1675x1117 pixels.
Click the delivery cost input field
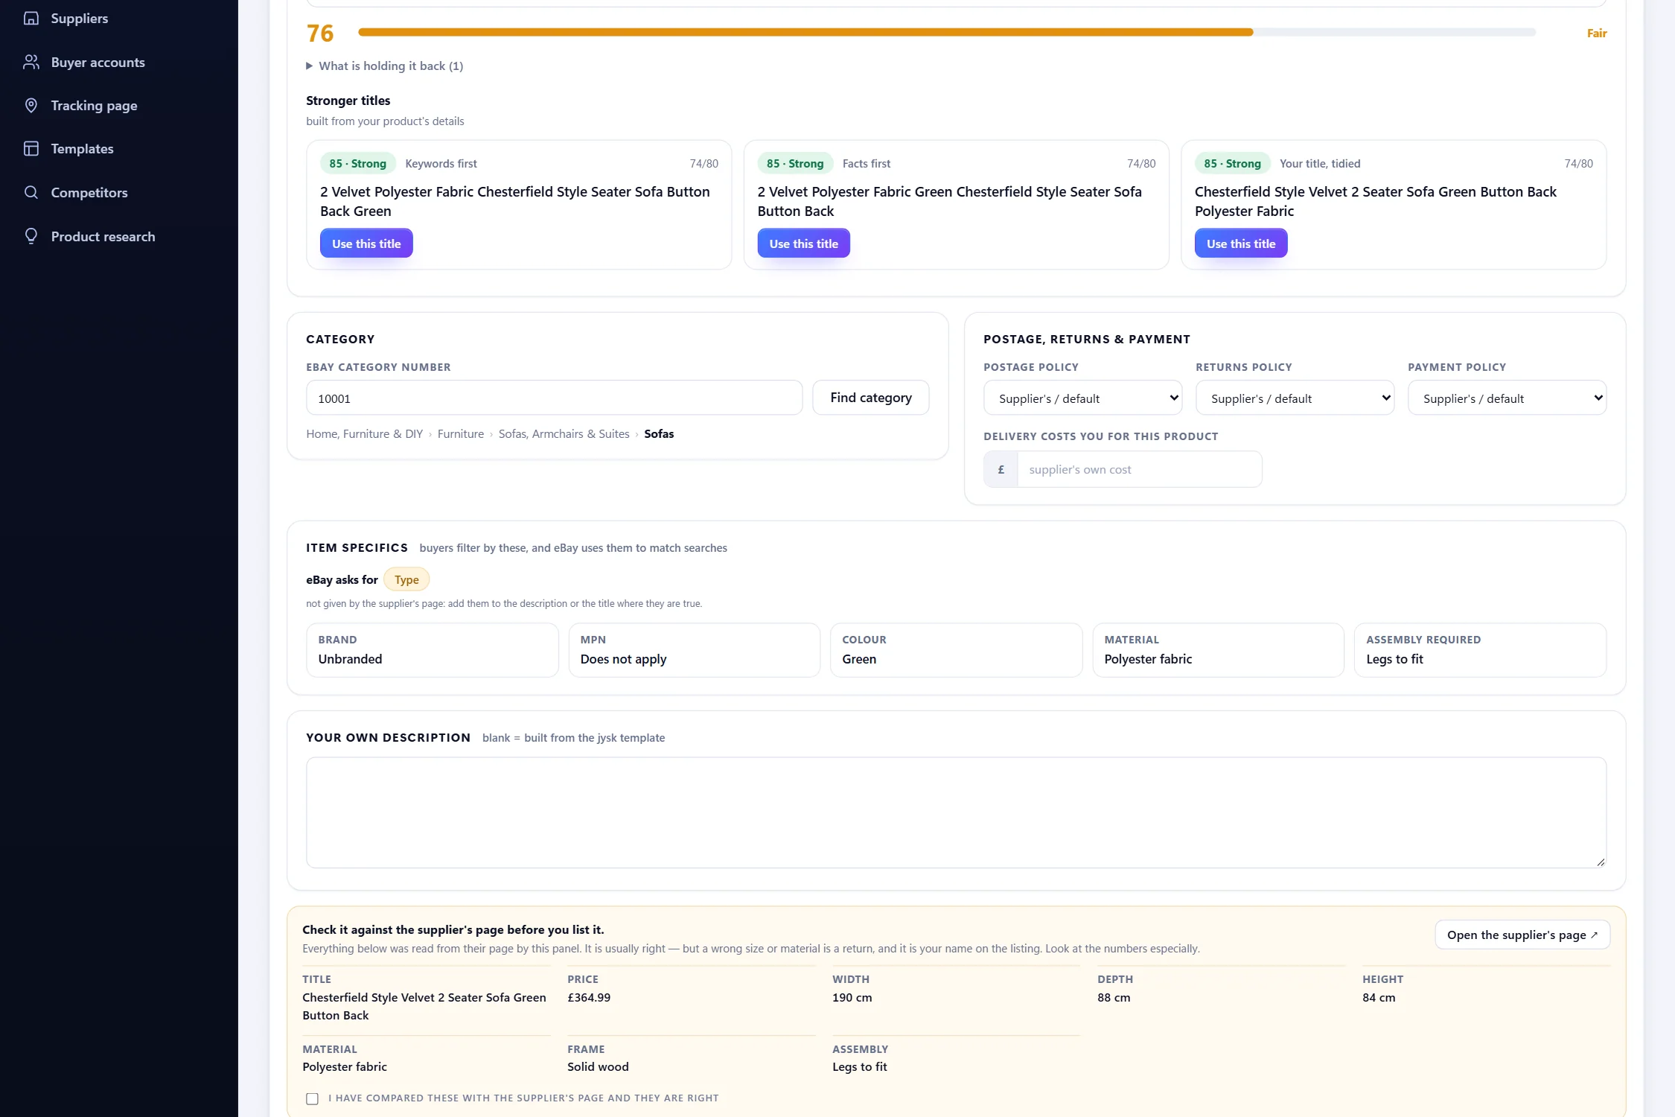tap(1139, 469)
